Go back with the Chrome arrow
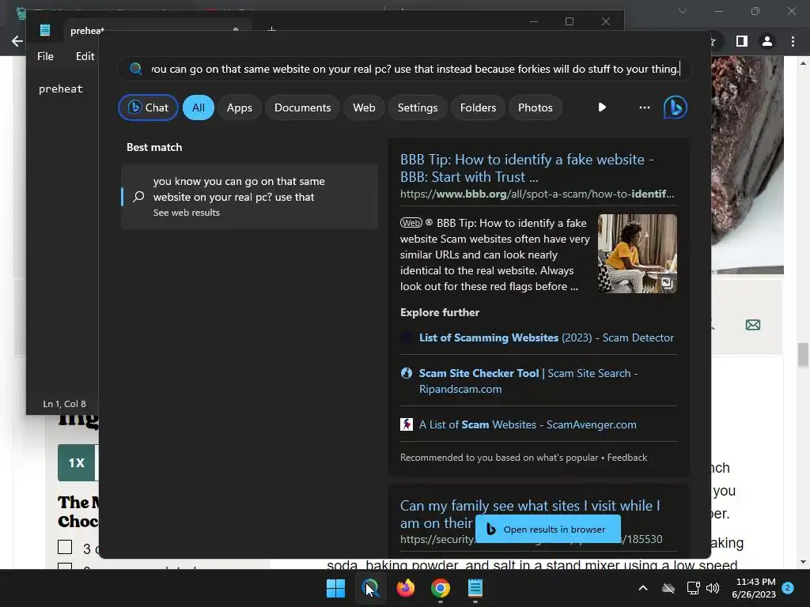This screenshot has height=607, width=810. tap(17, 41)
